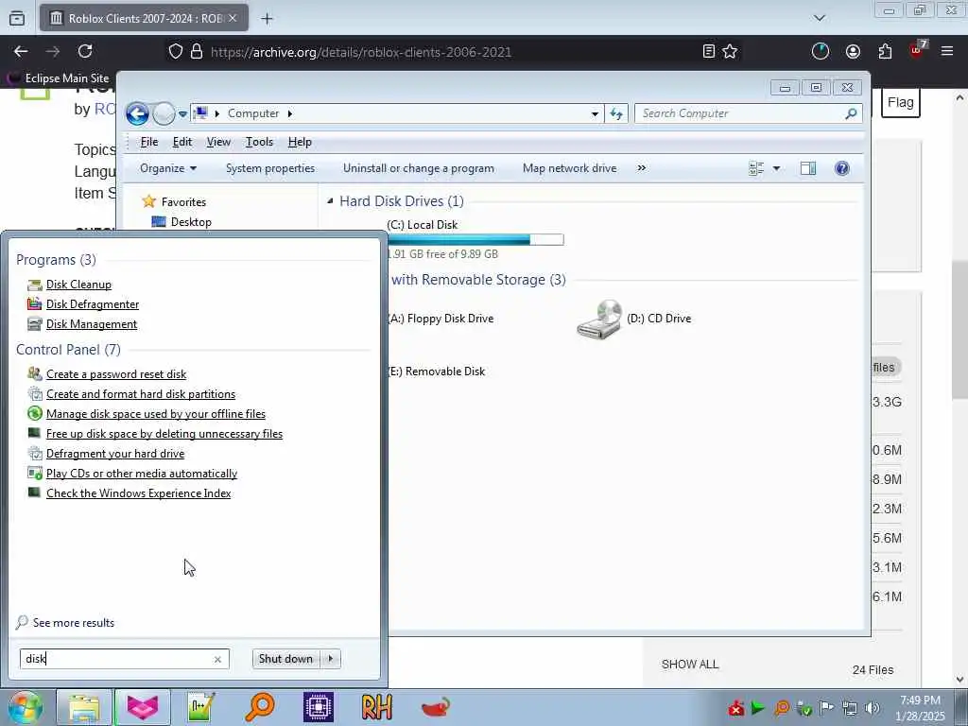Click the network tray icon
Viewport: 968px width, 726px height.
[850, 708]
